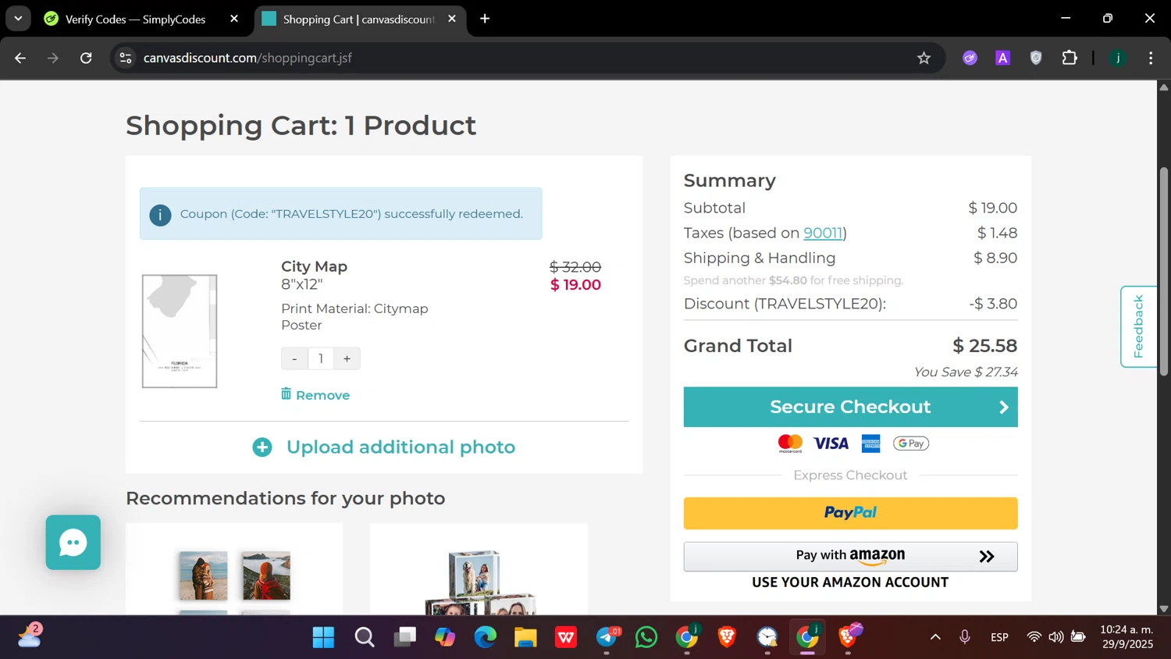Click Upload additional photo link
The width and height of the screenshot is (1171, 659).
(x=400, y=447)
